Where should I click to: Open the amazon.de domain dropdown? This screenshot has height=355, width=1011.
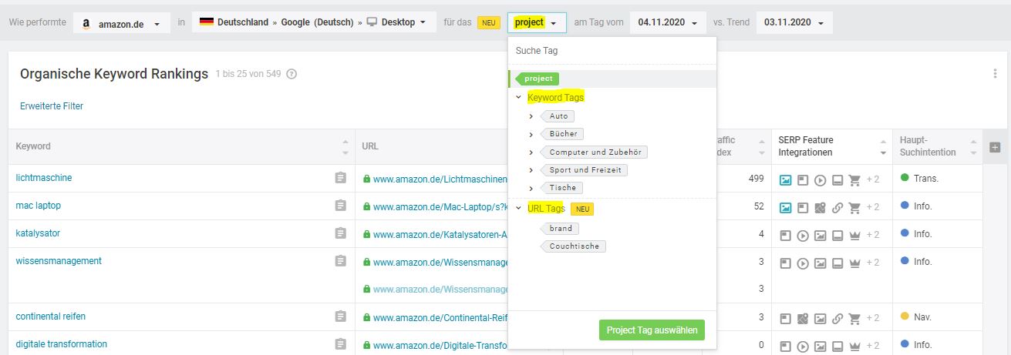point(122,23)
